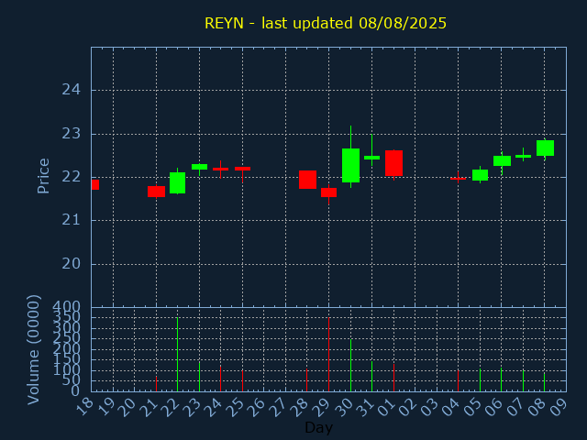Click the day axis label 30
The height and width of the screenshot is (440, 587).
tap(344, 407)
